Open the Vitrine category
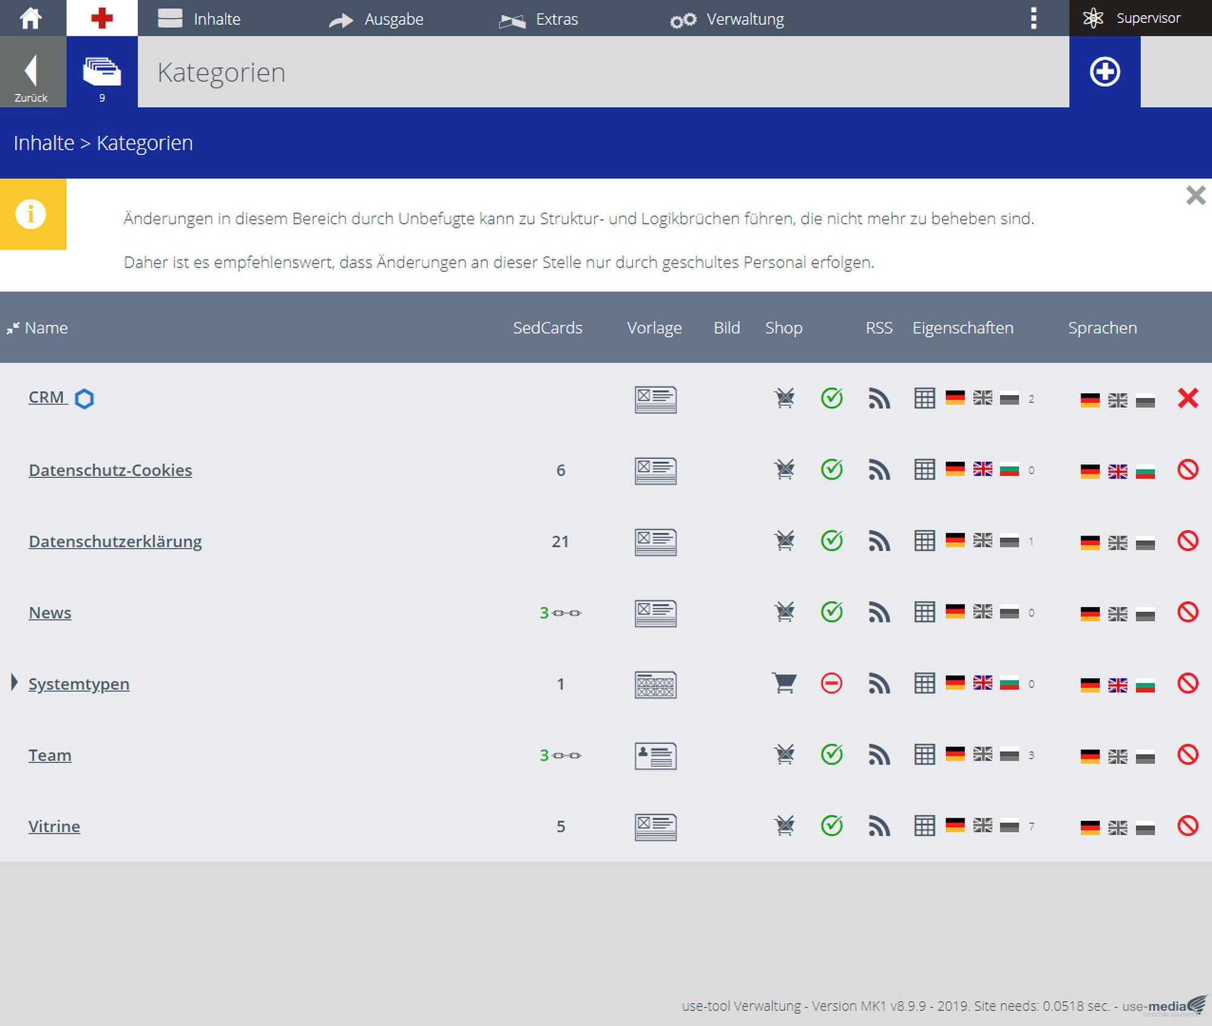The height and width of the screenshot is (1026, 1212). point(54,826)
